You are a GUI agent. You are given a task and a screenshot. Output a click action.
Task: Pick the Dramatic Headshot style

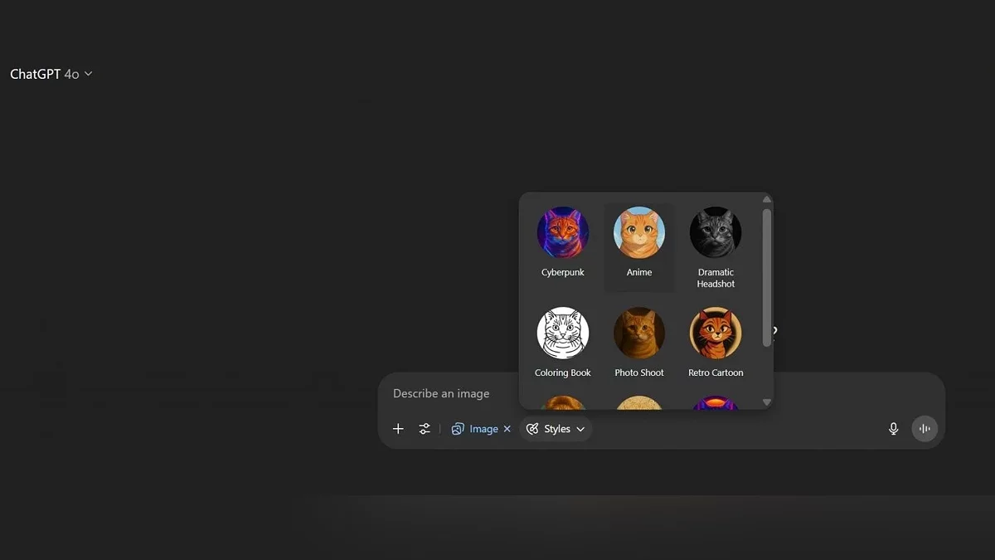point(716,233)
